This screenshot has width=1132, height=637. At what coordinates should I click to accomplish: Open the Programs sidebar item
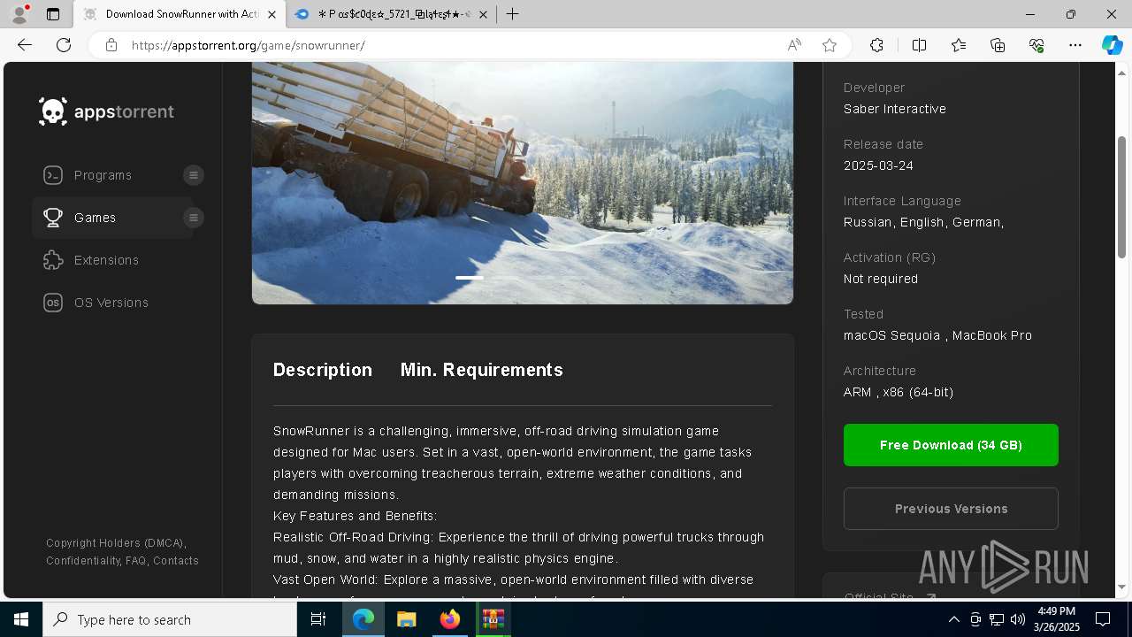(x=103, y=175)
